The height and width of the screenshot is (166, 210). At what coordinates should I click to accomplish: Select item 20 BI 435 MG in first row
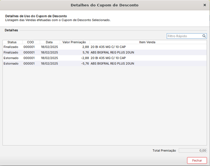click(x=108, y=47)
